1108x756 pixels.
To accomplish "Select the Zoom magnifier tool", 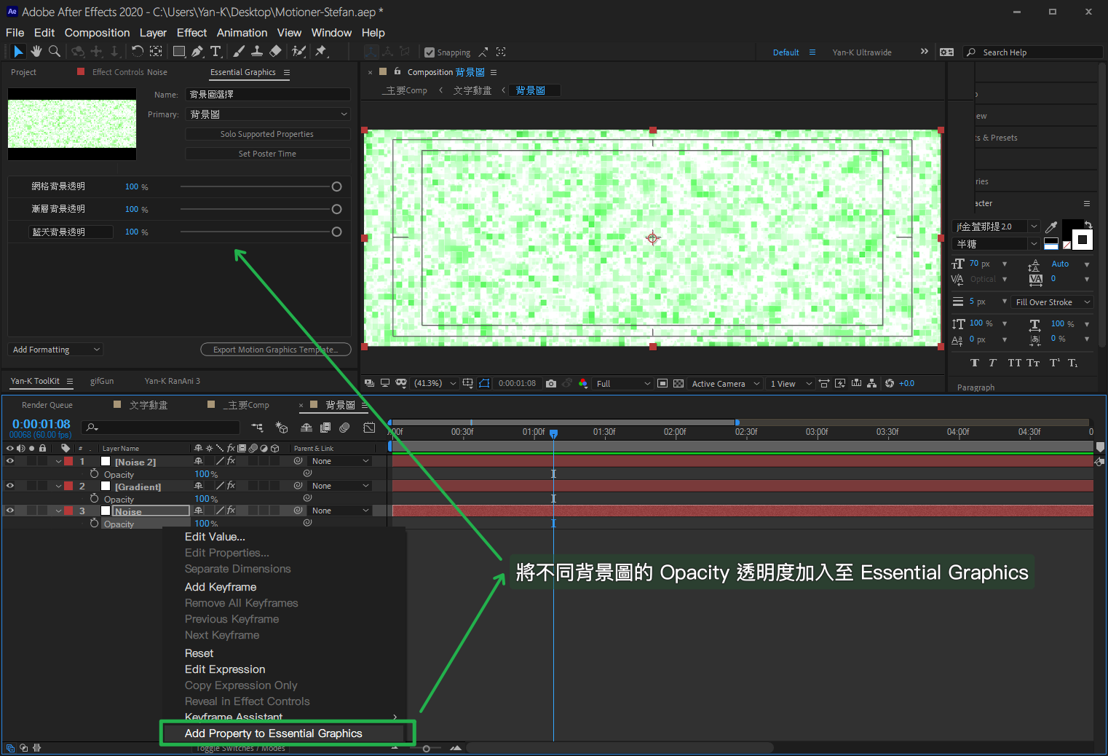I will 55,51.
